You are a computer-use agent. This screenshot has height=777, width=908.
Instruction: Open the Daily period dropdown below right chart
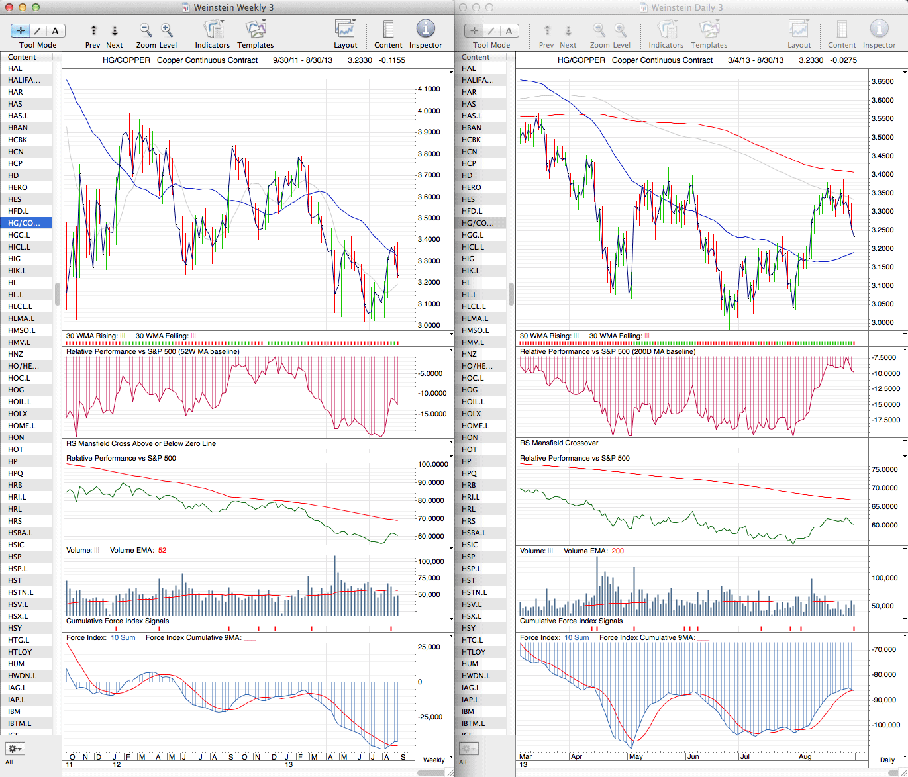click(891, 760)
